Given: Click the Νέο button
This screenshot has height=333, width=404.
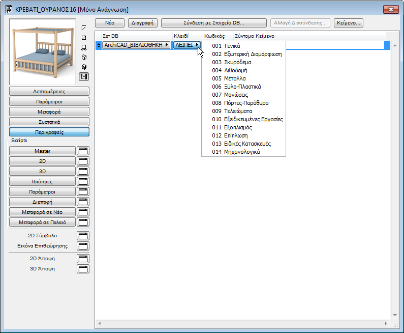Looking at the screenshot, I should [109, 23].
